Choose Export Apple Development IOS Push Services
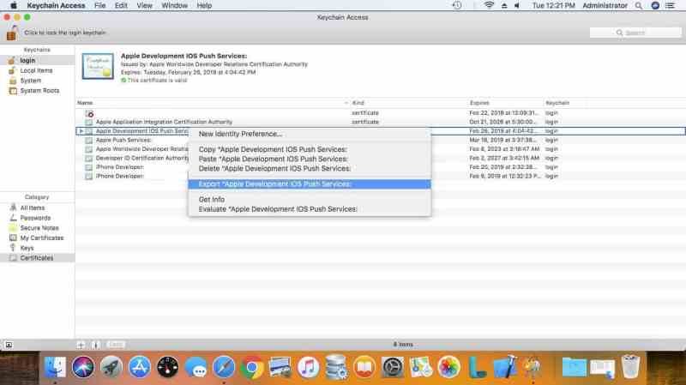 (x=310, y=184)
